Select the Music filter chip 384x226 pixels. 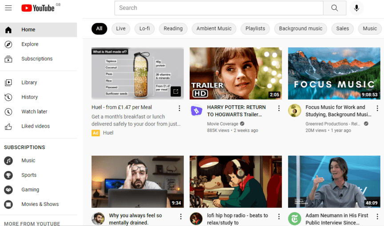pos(370,28)
